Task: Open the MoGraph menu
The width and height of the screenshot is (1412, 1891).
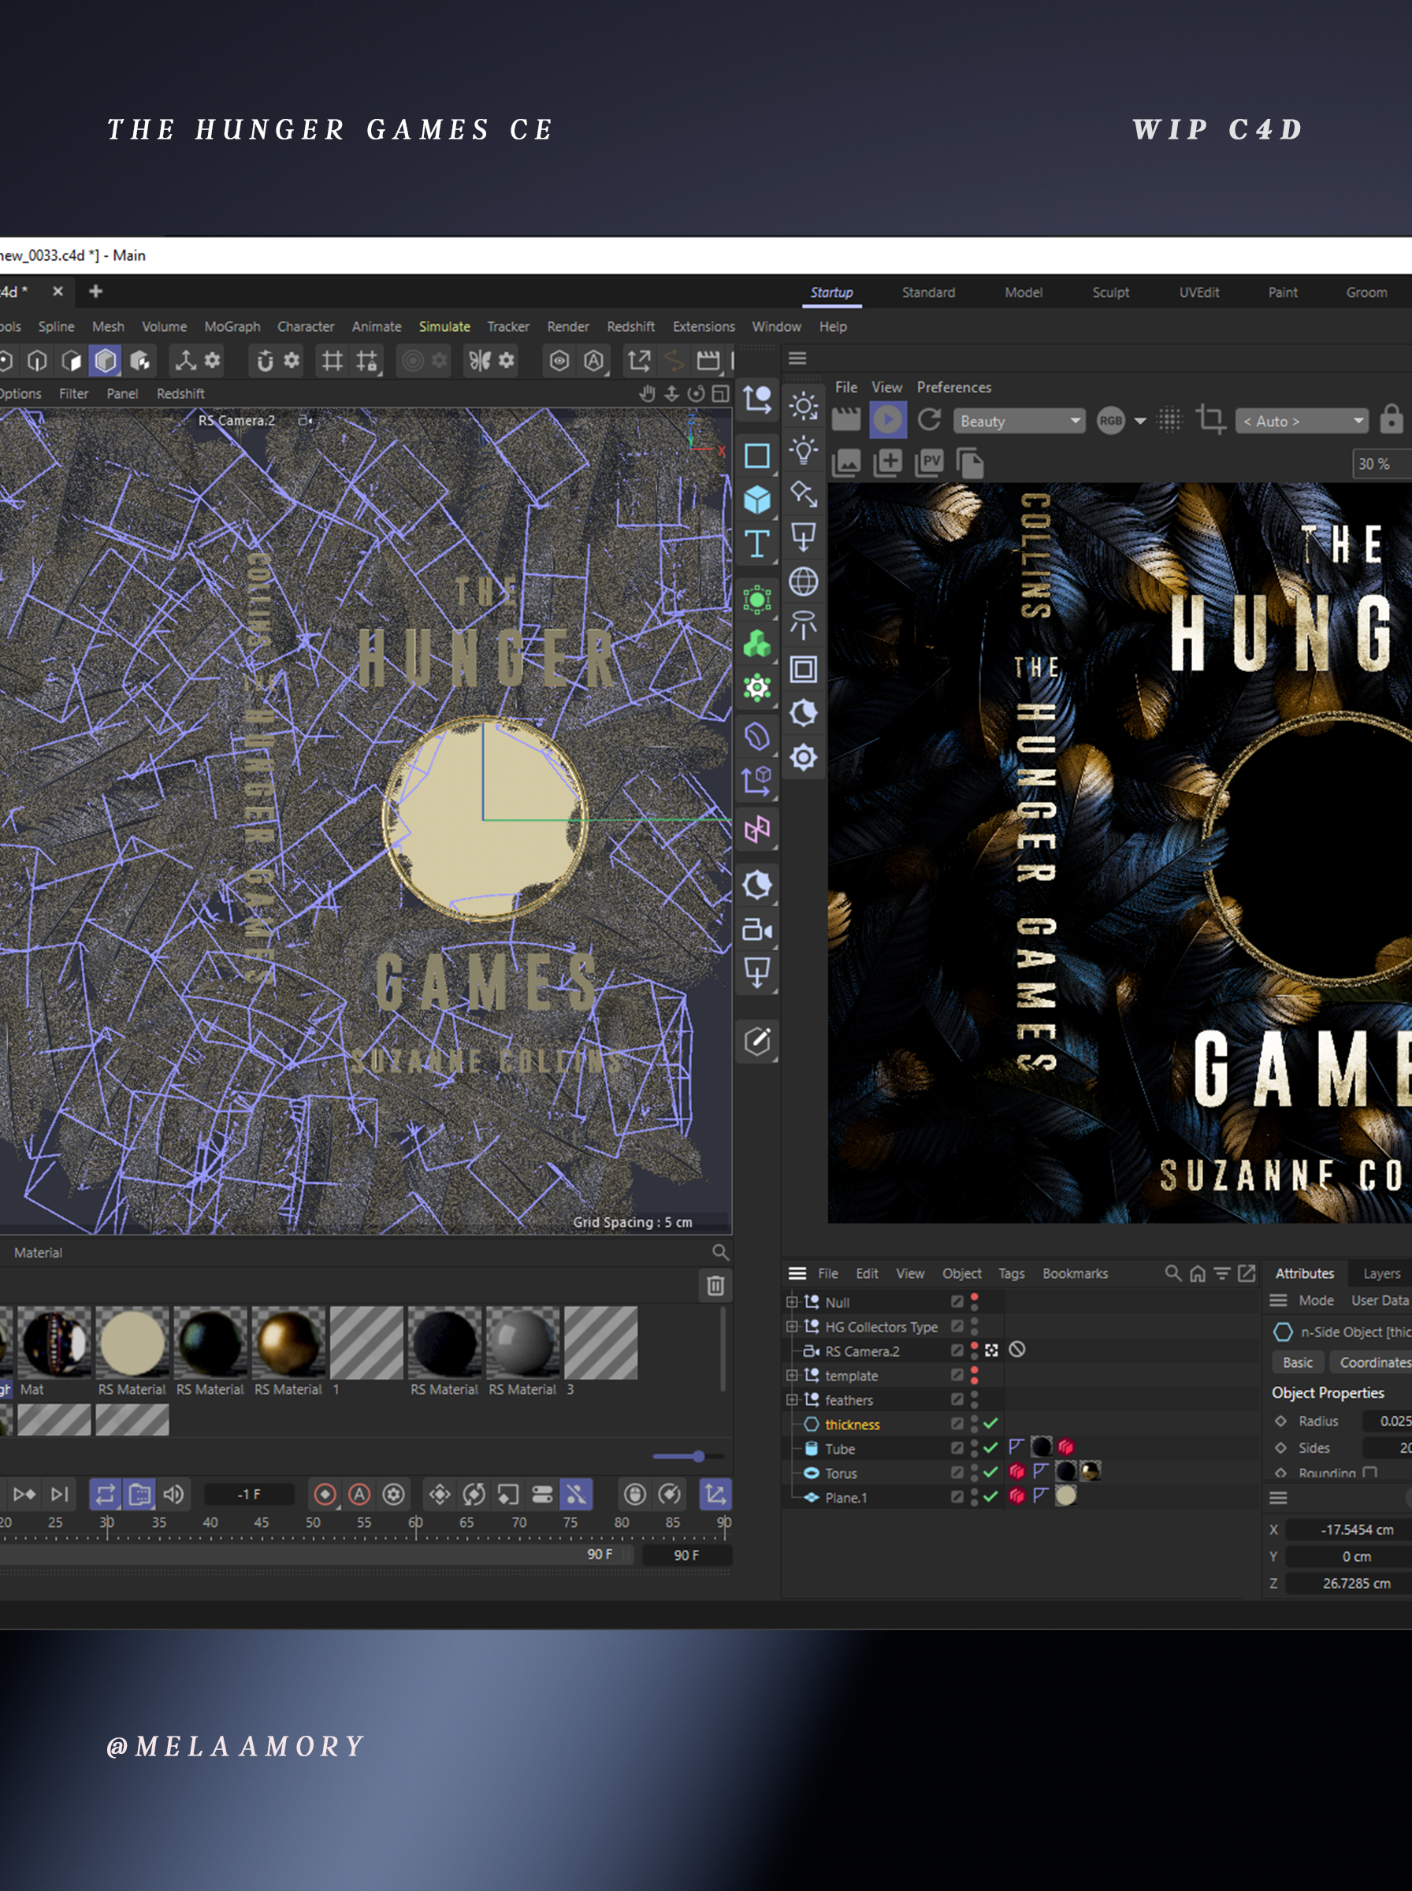Action: 232,326
